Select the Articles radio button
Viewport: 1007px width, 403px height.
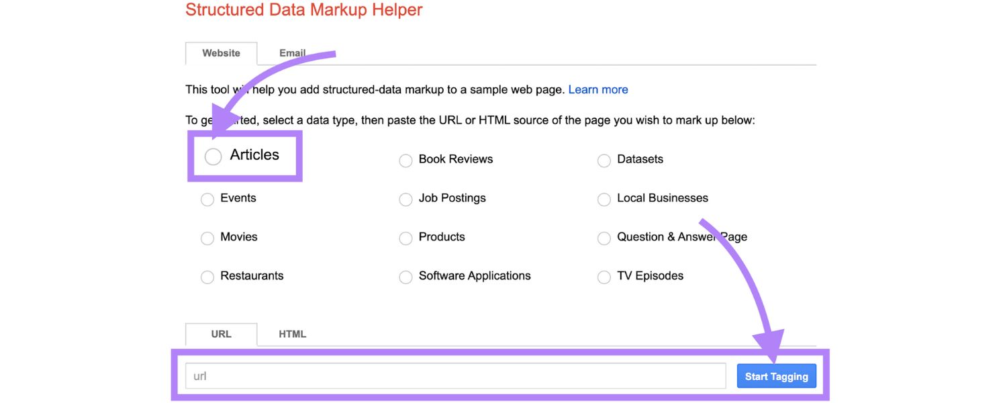point(213,156)
